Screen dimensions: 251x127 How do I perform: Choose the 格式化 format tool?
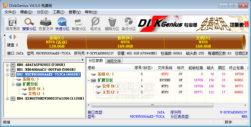point(96,24)
